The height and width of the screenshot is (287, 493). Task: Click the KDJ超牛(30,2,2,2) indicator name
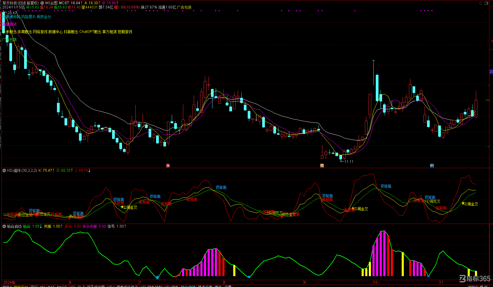(x=22, y=171)
